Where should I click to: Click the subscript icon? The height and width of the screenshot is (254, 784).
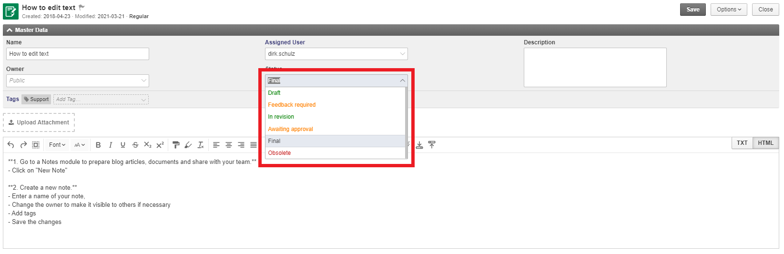click(x=148, y=145)
